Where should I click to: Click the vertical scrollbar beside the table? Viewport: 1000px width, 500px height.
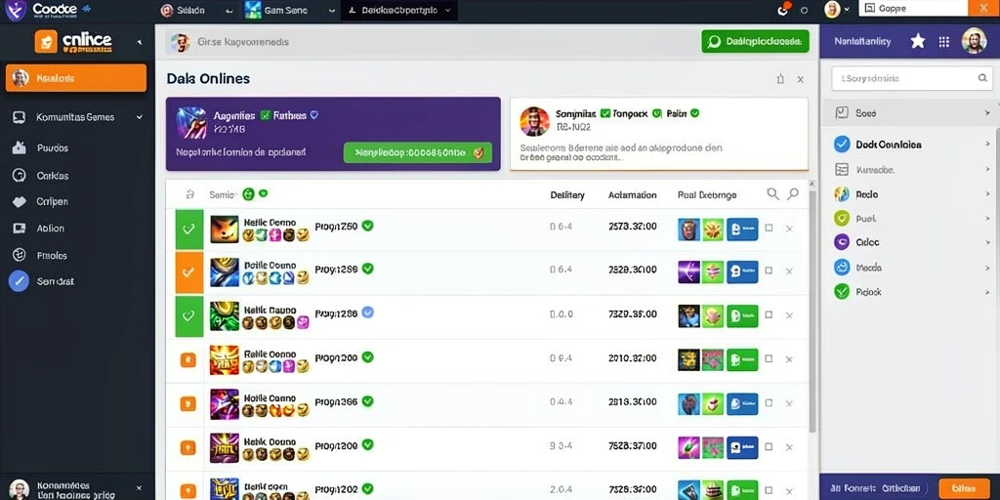pos(812,306)
